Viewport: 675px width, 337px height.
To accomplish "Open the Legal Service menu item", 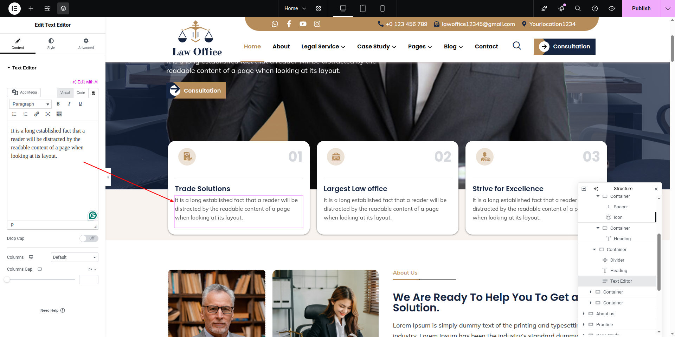I will [x=323, y=46].
